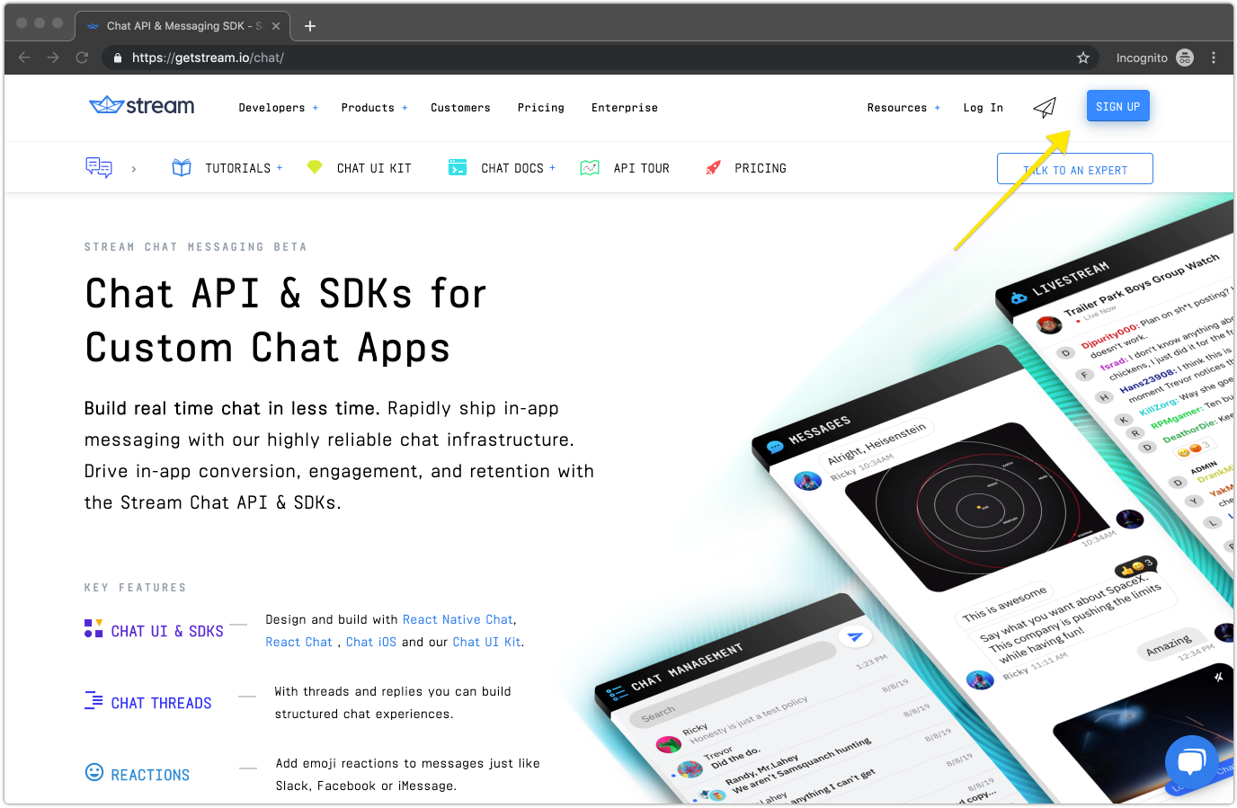This screenshot has width=1237, height=808.
Task: Open Pricing in subnav
Action: click(761, 168)
